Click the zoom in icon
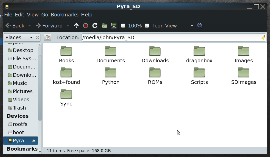 tap(147, 26)
